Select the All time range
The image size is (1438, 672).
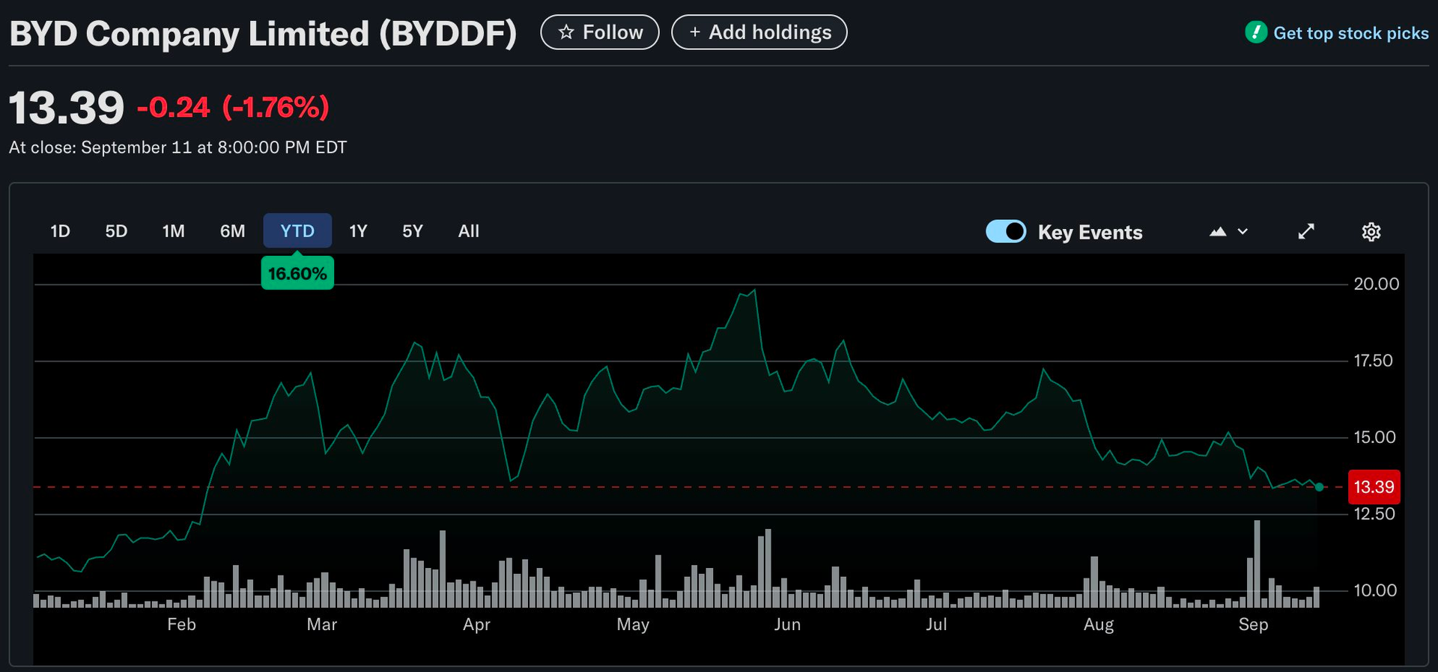pyautogui.click(x=468, y=231)
